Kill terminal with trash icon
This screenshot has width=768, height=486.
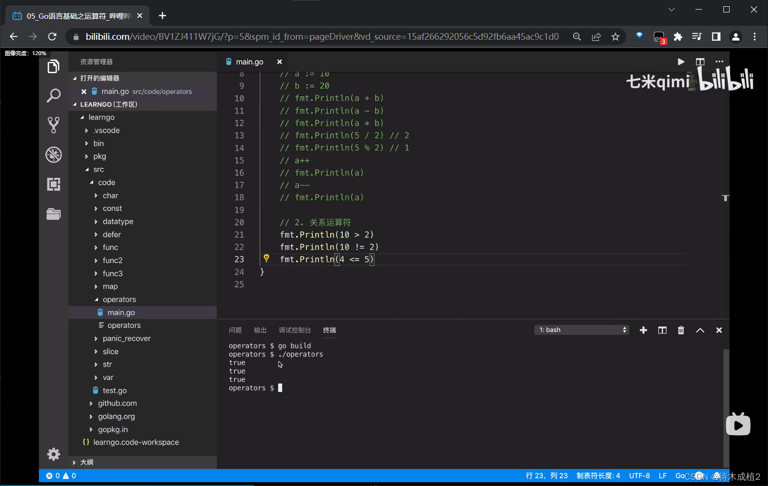(681, 330)
